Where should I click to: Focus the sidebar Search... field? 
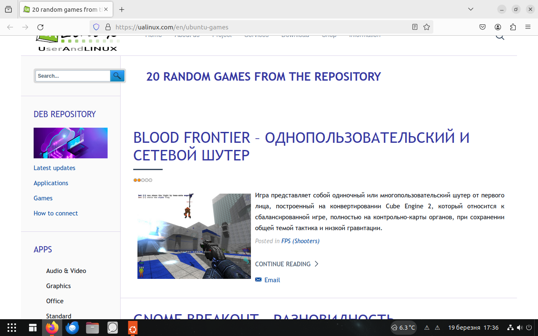click(73, 76)
